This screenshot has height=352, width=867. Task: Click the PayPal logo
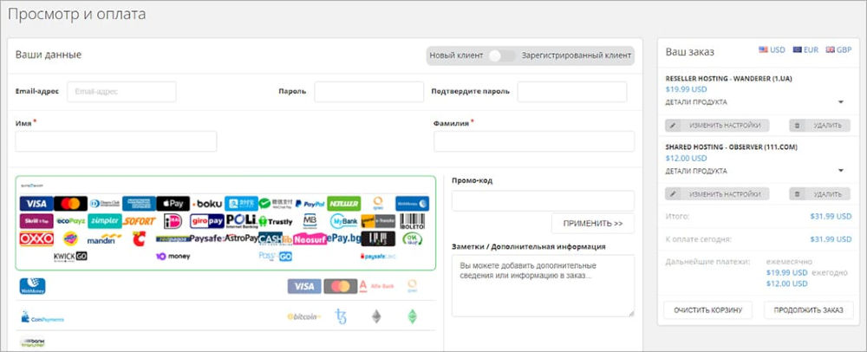point(310,204)
